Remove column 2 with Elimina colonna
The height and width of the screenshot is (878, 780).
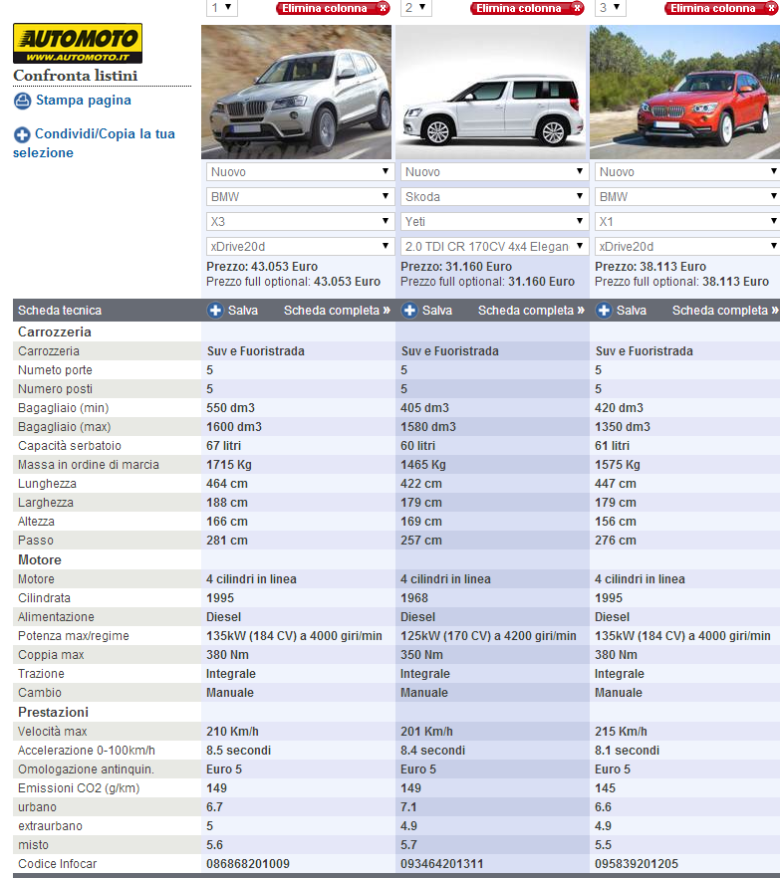pyautogui.click(x=527, y=8)
